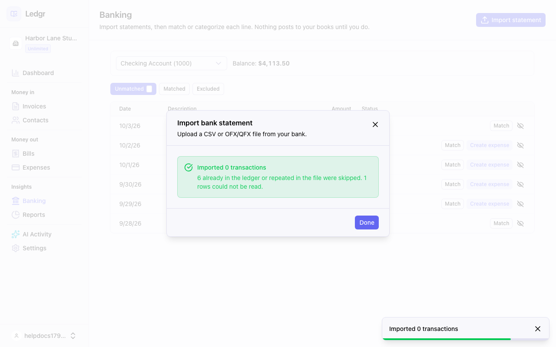Viewport: 556px width, 347px height.
Task: Exclude the 9/30/26 transaction
Action: (x=520, y=184)
